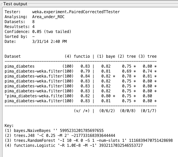The height and width of the screenshot is (157, 178).
Task: Click the trees.RandomForest key entry
Action: [x=89, y=141]
